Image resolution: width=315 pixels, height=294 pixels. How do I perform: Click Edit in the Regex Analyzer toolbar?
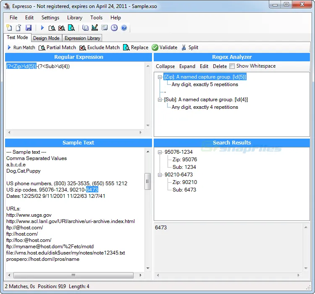click(204, 66)
